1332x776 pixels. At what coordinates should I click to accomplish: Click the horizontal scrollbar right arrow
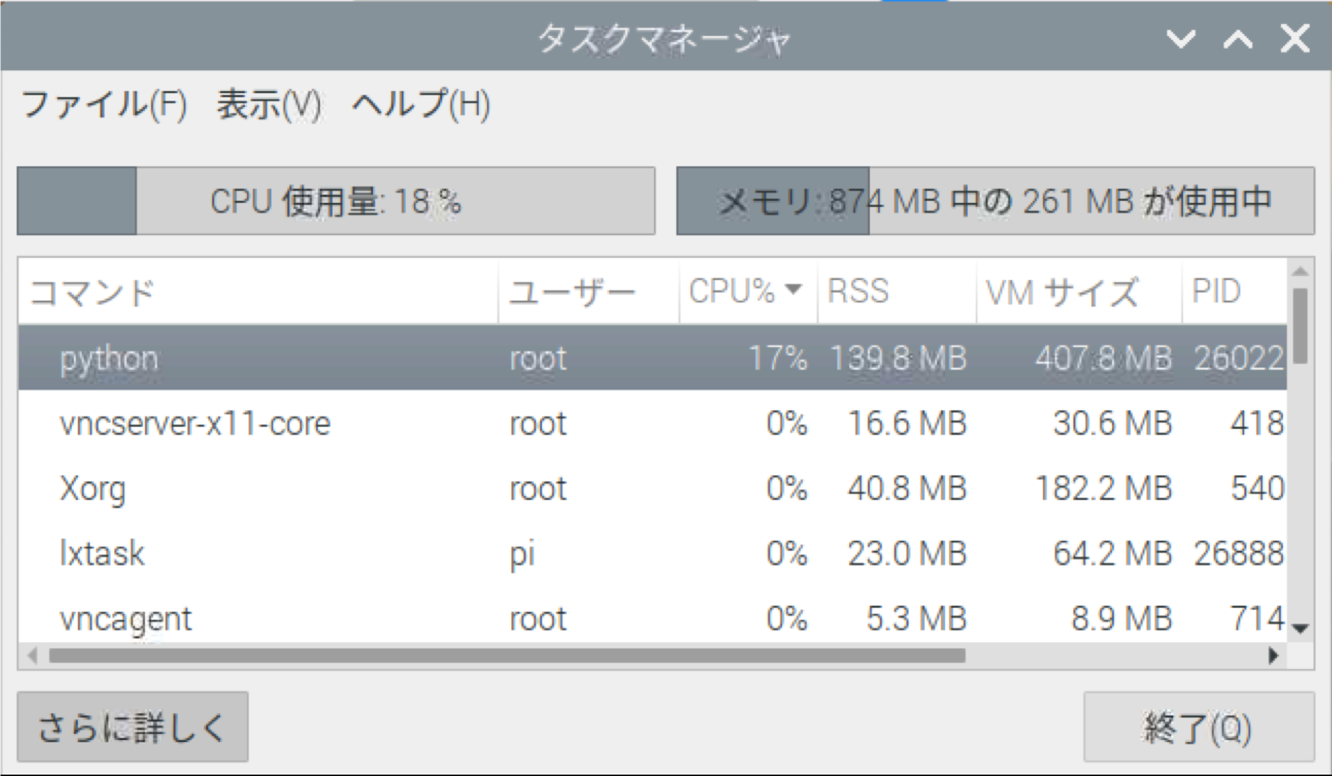(x=1273, y=656)
